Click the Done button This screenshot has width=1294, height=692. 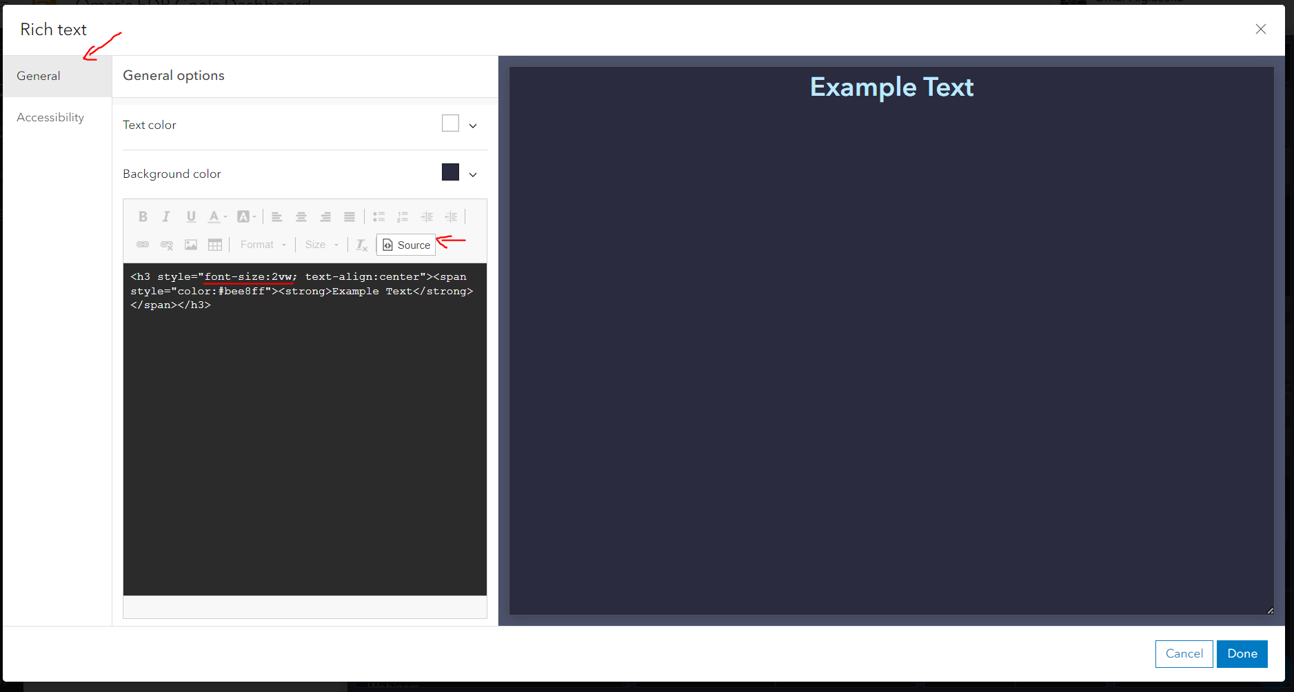coord(1241,653)
